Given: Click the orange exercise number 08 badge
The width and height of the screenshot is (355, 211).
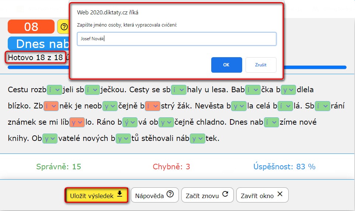Looking at the screenshot, I should [31, 27].
